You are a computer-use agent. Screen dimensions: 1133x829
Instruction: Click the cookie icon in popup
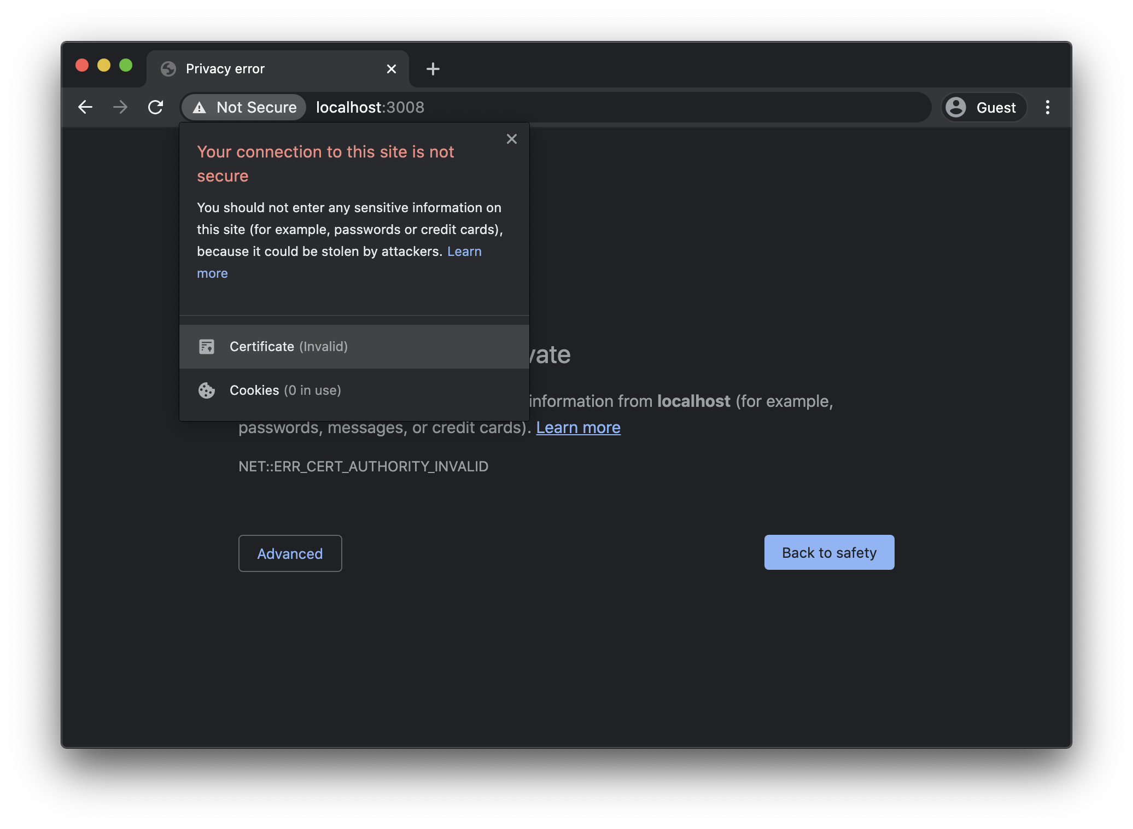point(207,390)
